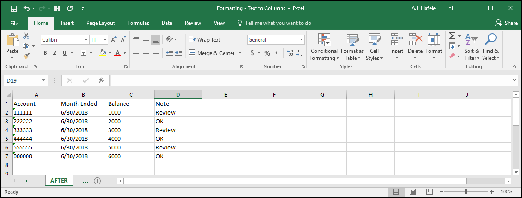
Task: Click the Cut scissors icon
Action: [26, 36]
